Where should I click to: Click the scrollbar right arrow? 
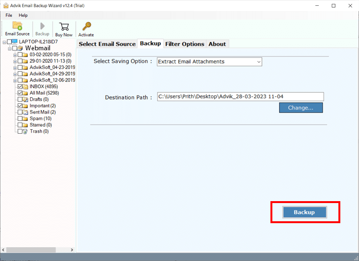point(72,250)
